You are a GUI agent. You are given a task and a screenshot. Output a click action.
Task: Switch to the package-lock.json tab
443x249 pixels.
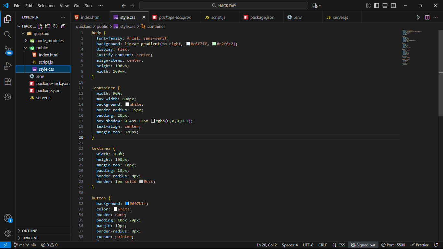tap(175, 17)
